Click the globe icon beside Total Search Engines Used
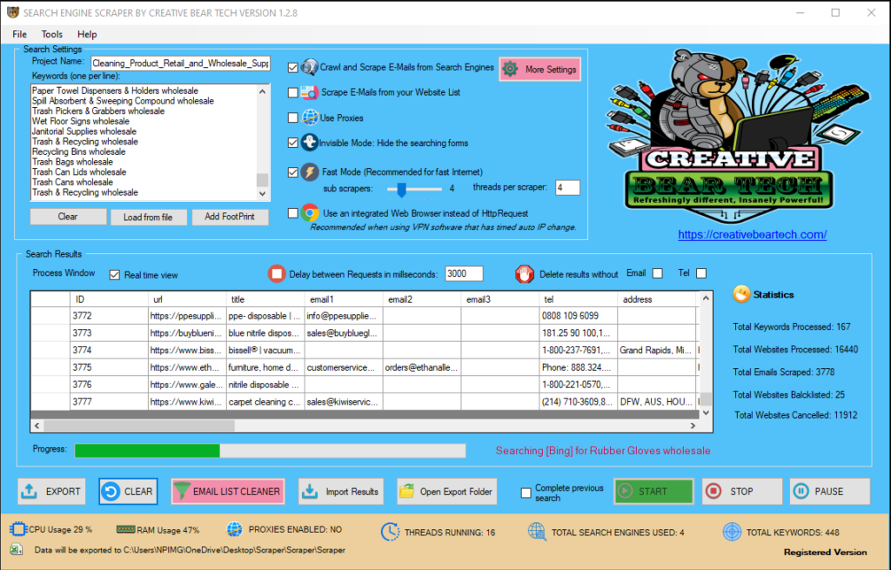The width and height of the screenshot is (891, 570). [x=536, y=532]
